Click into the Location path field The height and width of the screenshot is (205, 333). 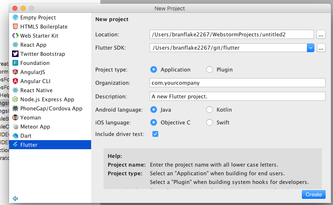(x=232, y=34)
